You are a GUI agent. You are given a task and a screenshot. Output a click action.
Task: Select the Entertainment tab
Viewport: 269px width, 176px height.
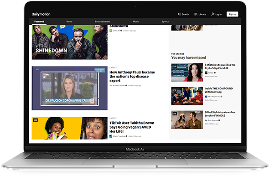(103, 21)
